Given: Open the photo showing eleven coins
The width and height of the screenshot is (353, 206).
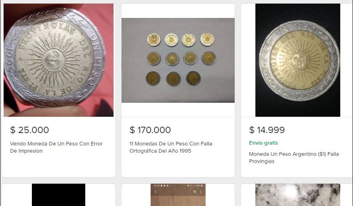Looking at the screenshot, I should 178,60.
